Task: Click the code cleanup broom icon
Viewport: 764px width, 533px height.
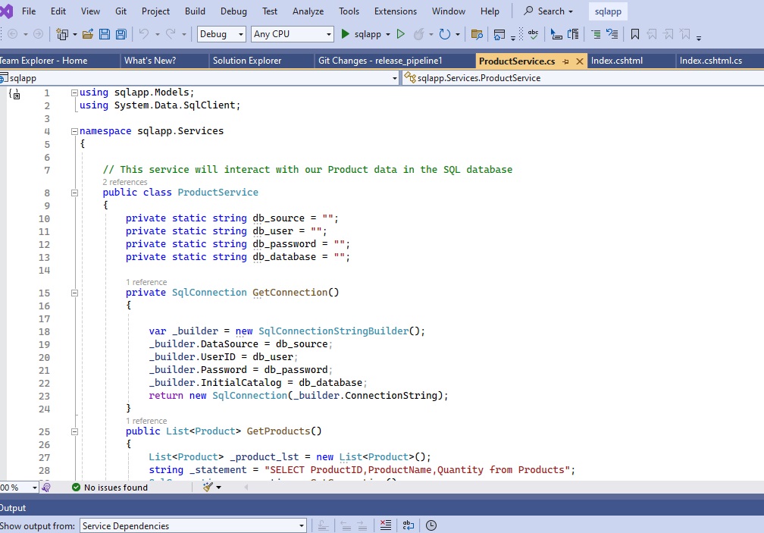Action: [208, 487]
